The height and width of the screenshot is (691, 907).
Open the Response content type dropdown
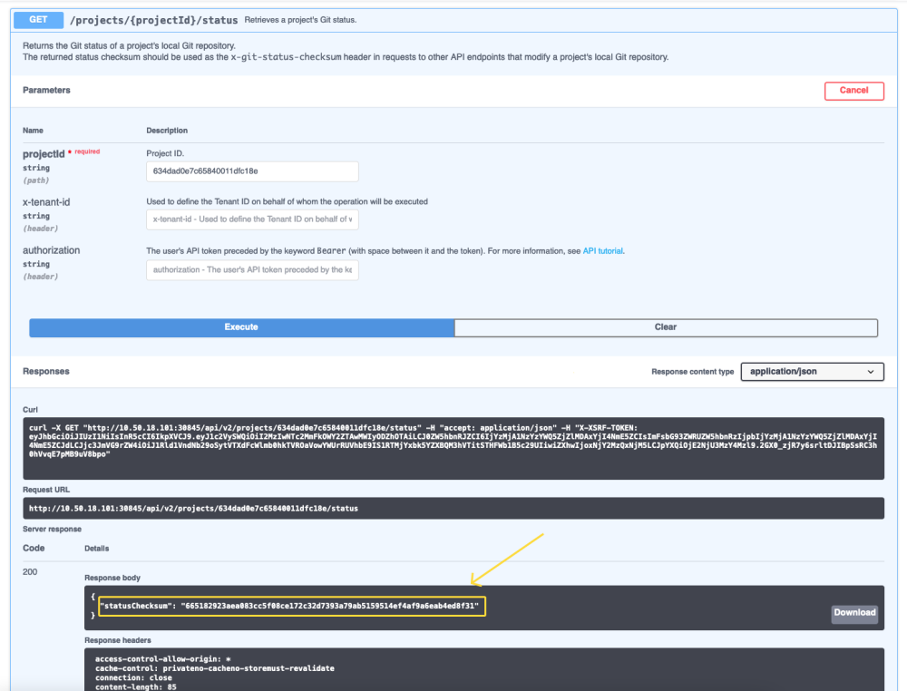(x=812, y=372)
